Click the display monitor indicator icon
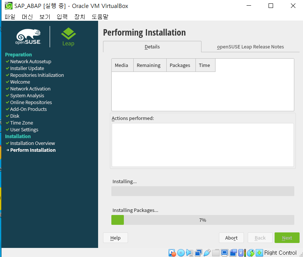The image size is (303, 257). (x=225, y=252)
